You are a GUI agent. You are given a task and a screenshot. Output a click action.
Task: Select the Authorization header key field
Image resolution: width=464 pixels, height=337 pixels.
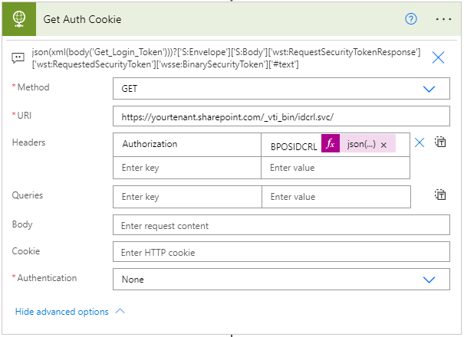click(186, 144)
